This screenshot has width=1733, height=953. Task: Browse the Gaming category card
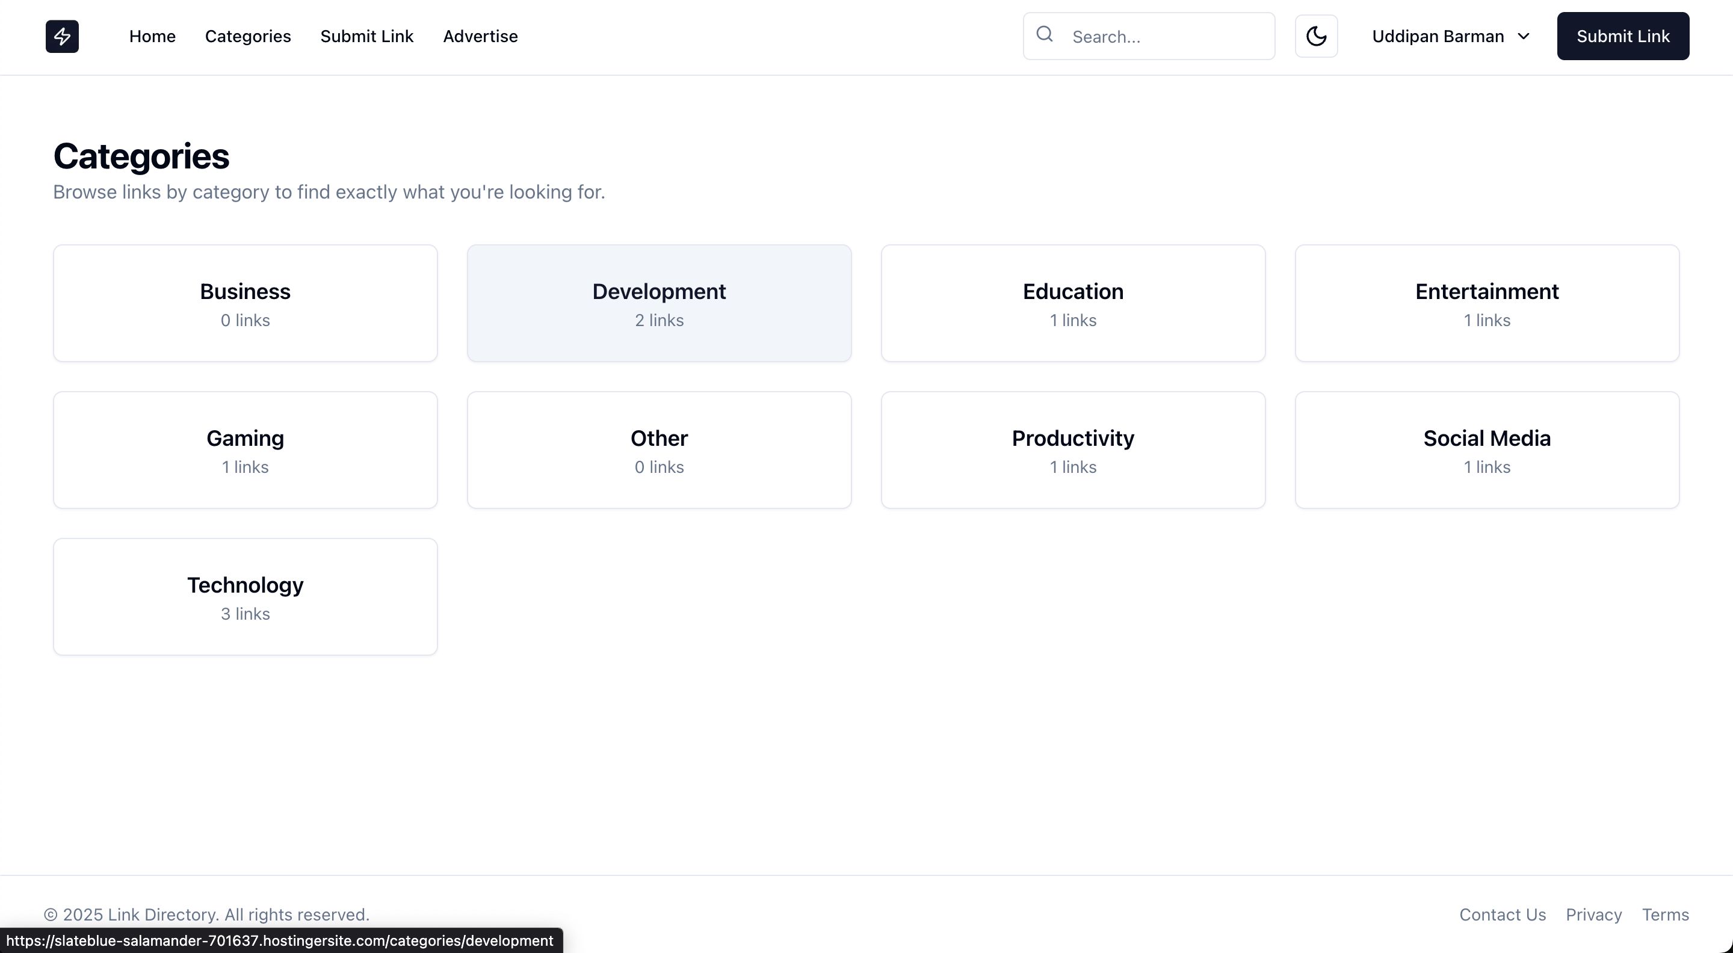[x=245, y=450]
